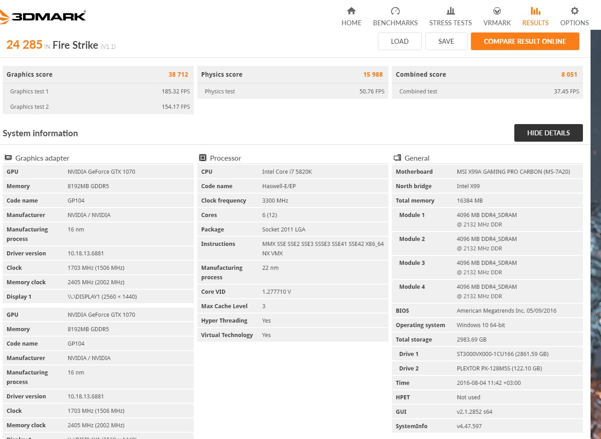Click the Module 3 label
Screen dimensions: 601x439
[412, 263]
